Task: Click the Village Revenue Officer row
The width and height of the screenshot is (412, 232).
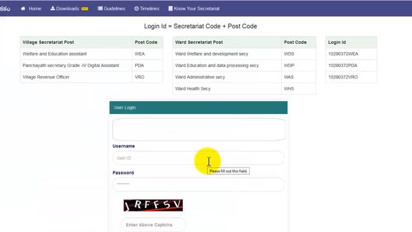Action: [91, 77]
